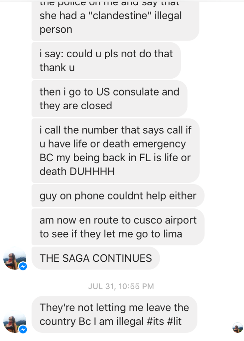Click the word DUHHHH in emergency message
The image size is (244, 341).
(x=92, y=171)
